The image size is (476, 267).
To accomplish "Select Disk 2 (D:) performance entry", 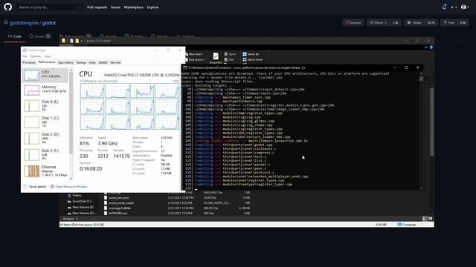I will [45, 139].
